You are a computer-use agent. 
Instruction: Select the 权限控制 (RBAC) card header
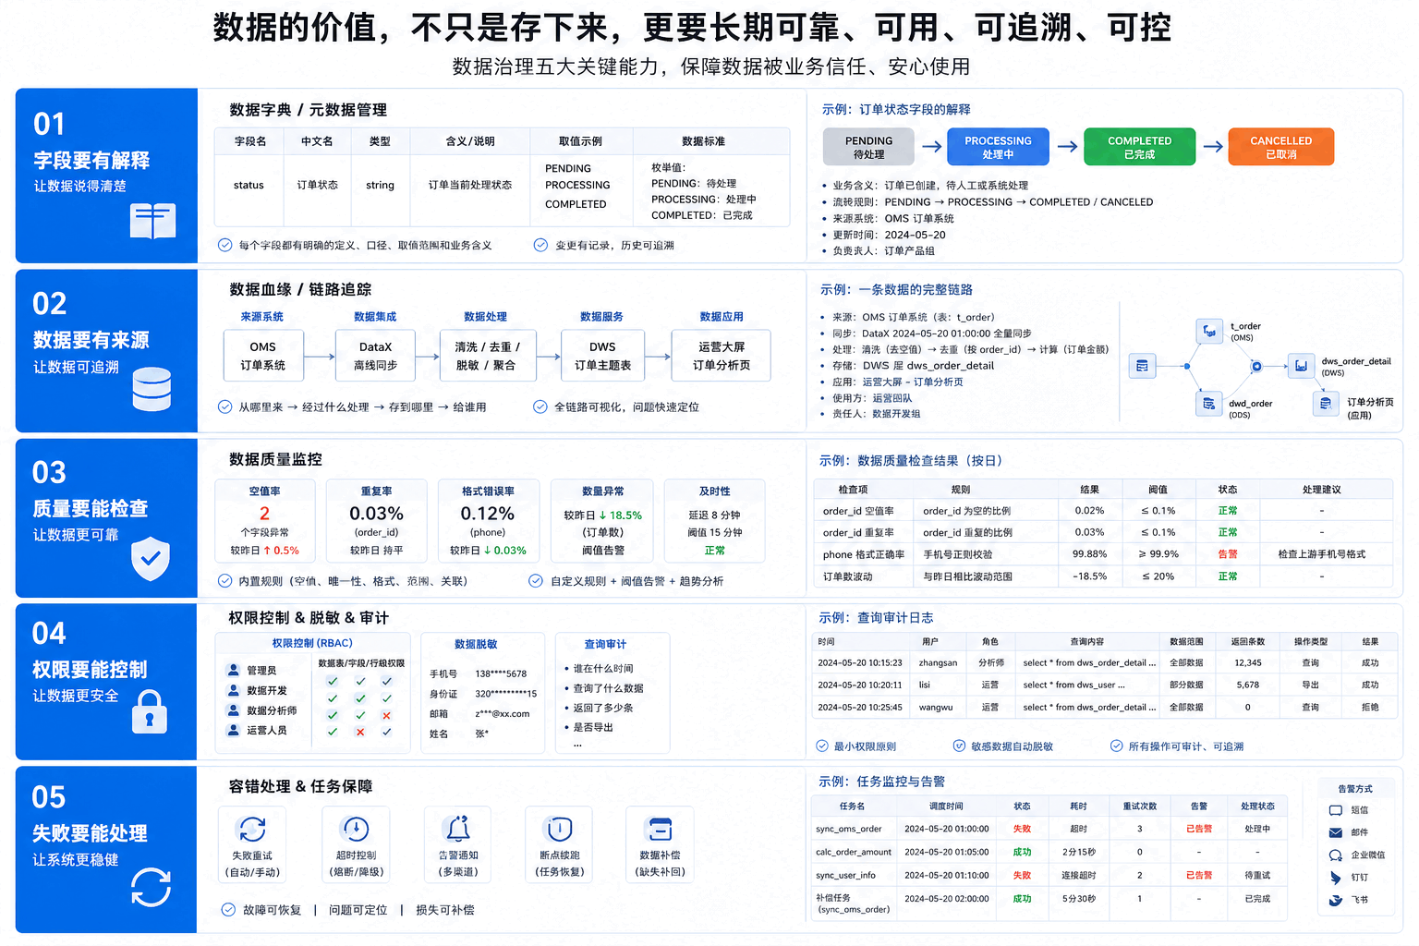(x=312, y=643)
